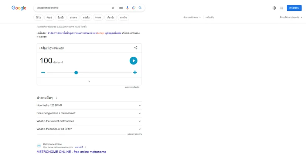Expand "What is the tempo of 94 BPM?"
This screenshot has height=155, width=306.
[x=89, y=129]
